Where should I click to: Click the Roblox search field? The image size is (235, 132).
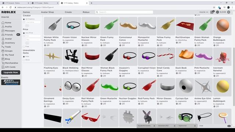click(124, 12)
